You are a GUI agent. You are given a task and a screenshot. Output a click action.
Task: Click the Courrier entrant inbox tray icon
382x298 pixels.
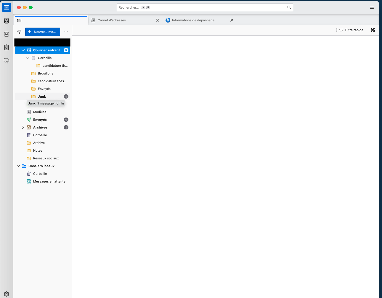pos(29,50)
